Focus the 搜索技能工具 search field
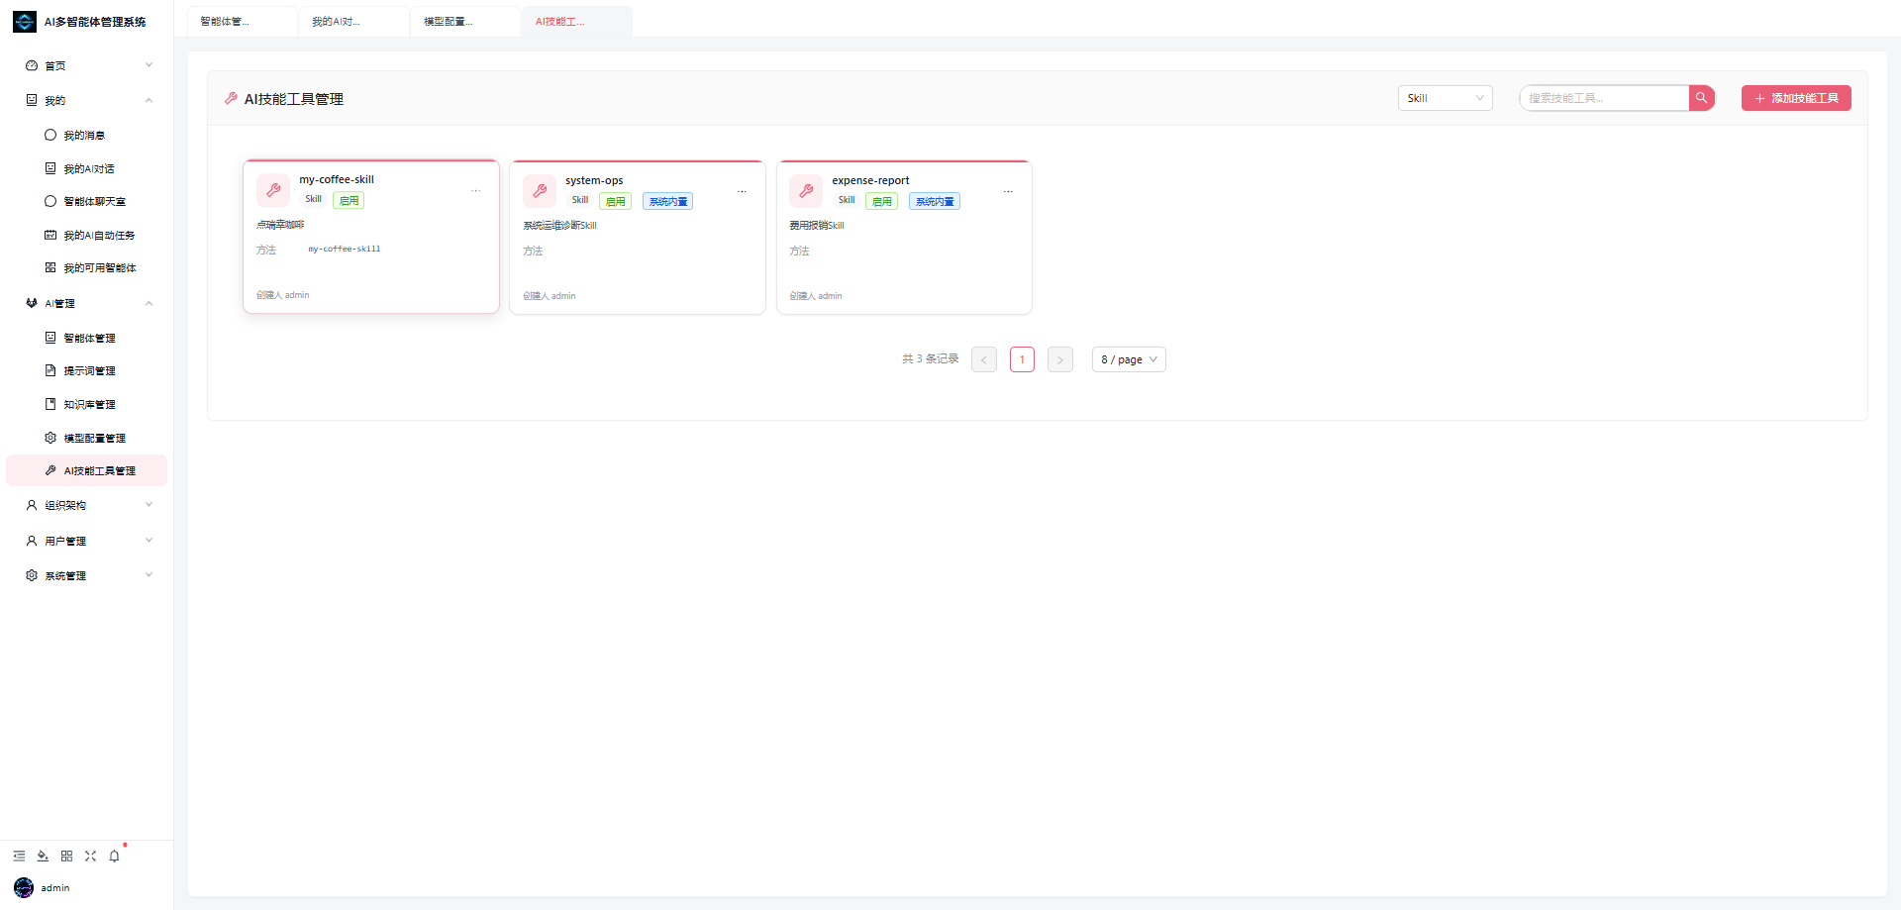Viewport: 1901px width, 910px height. pyautogui.click(x=1604, y=98)
